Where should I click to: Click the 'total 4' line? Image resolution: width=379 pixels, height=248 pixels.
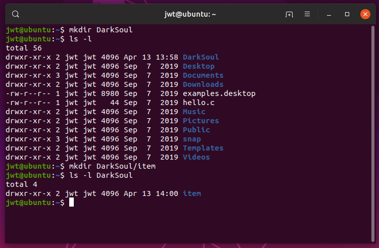[22, 184]
